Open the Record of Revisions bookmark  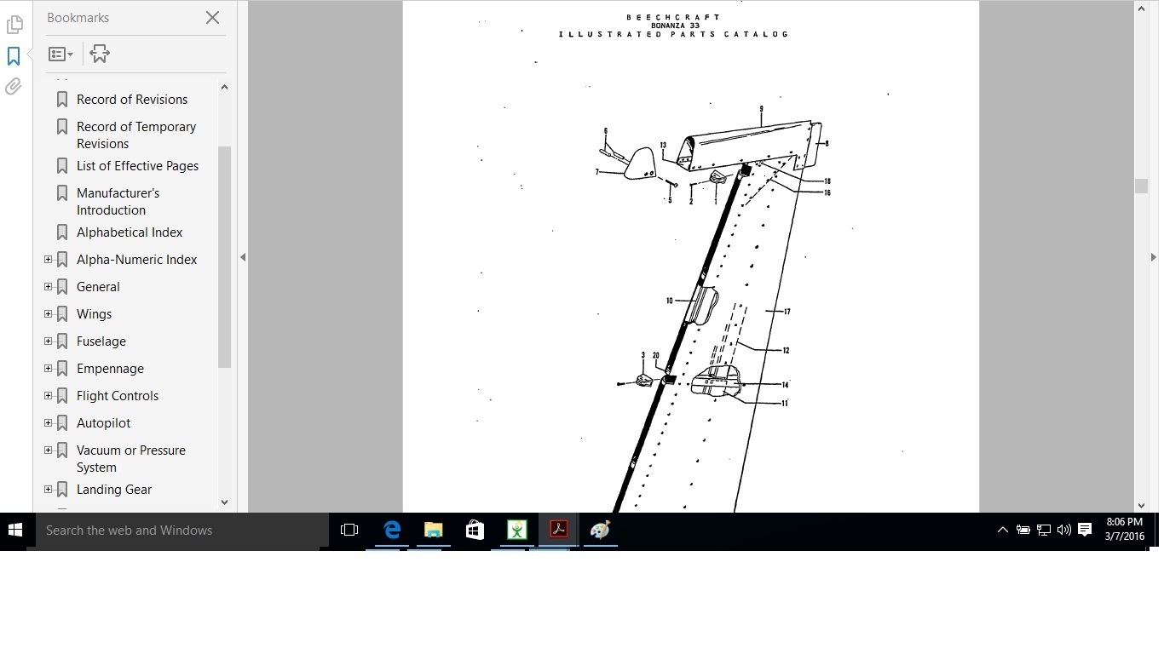coord(132,100)
